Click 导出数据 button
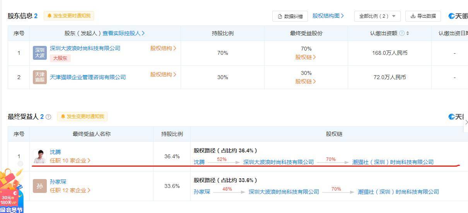 click(423, 16)
